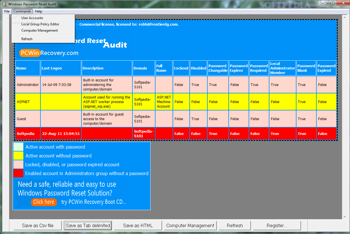The image size is (350, 234).
Task: Click the aspnet_wp.exe description cell
Action: coord(107,102)
